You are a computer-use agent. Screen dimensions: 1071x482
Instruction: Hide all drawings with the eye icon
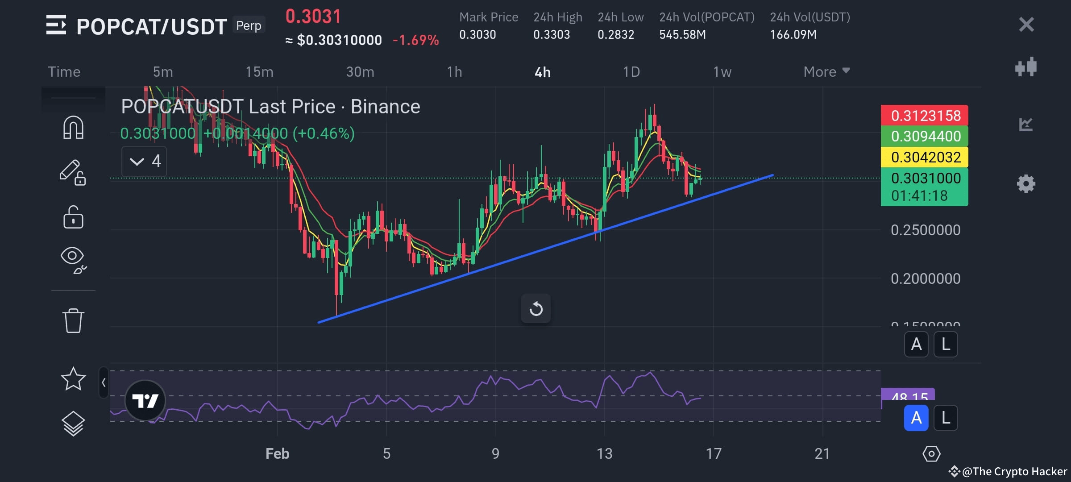click(73, 260)
